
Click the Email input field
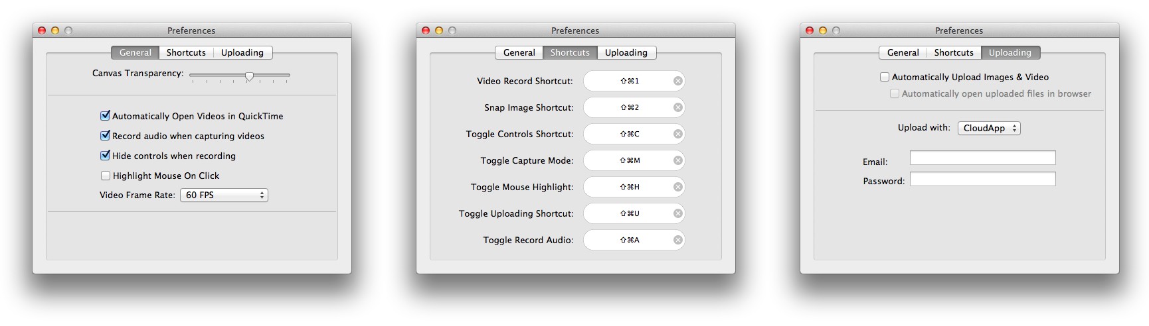coord(982,158)
